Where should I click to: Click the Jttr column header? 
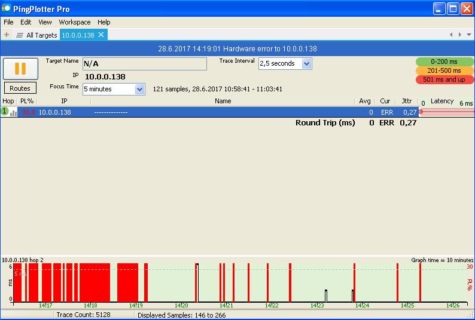click(x=407, y=101)
